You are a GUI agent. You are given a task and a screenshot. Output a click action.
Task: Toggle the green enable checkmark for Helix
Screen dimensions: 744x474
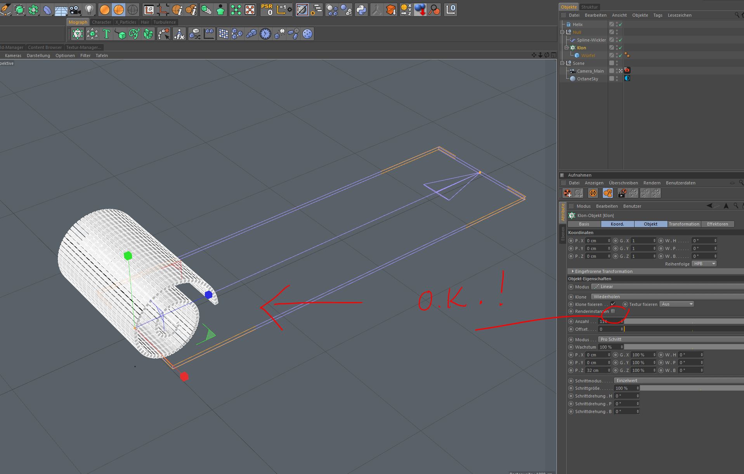point(621,24)
